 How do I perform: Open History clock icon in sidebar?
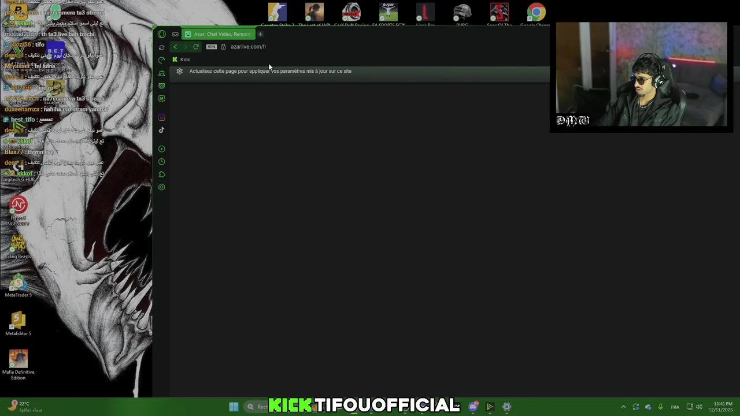click(162, 162)
